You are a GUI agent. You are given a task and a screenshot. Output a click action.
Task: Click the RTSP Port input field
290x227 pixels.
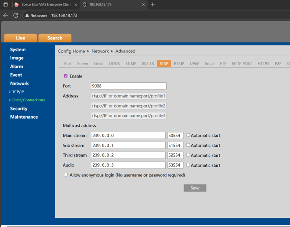click(x=129, y=86)
